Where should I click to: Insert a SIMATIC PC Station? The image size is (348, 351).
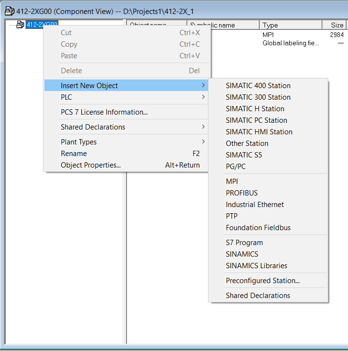268,120
